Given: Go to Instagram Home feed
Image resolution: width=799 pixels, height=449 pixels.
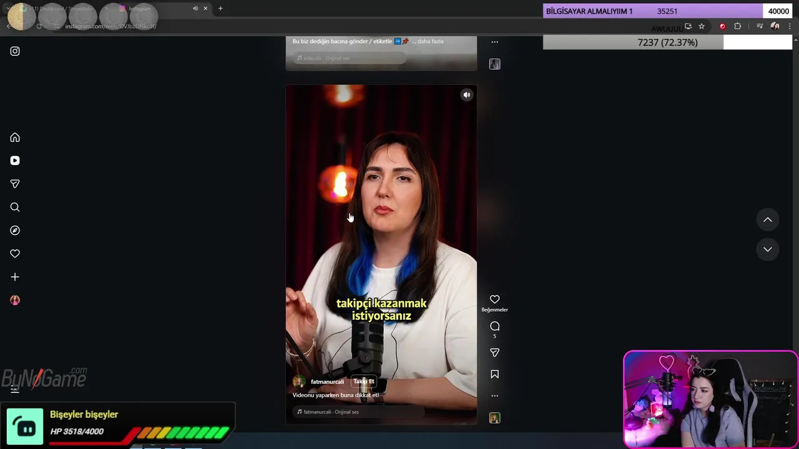Looking at the screenshot, I should point(15,137).
